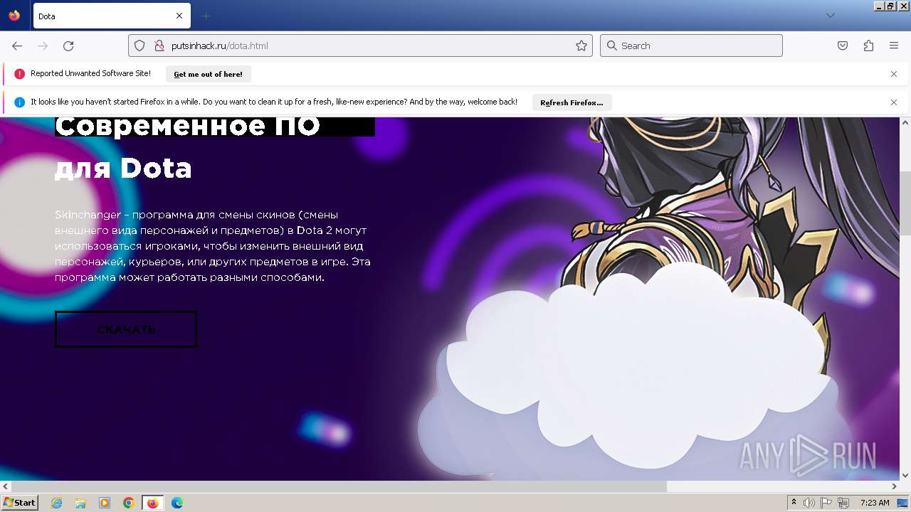The height and width of the screenshot is (512, 911).
Task: Restore down the Firefox window
Action: (x=890, y=6)
